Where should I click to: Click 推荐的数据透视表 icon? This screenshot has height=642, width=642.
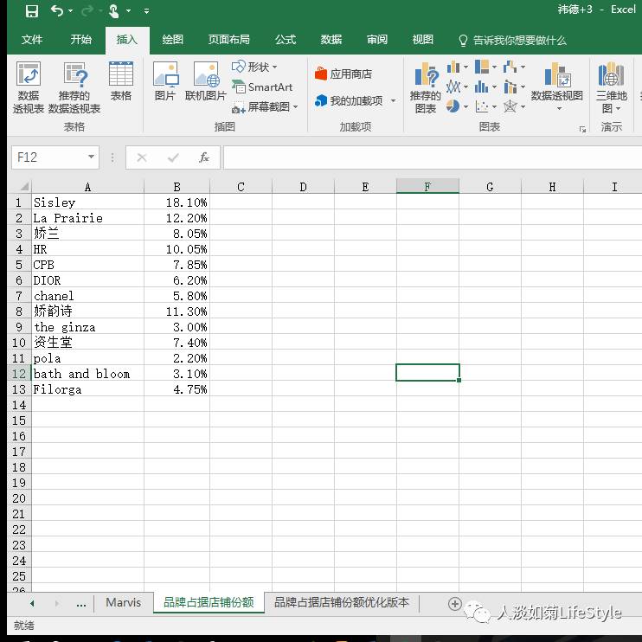(74, 87)
